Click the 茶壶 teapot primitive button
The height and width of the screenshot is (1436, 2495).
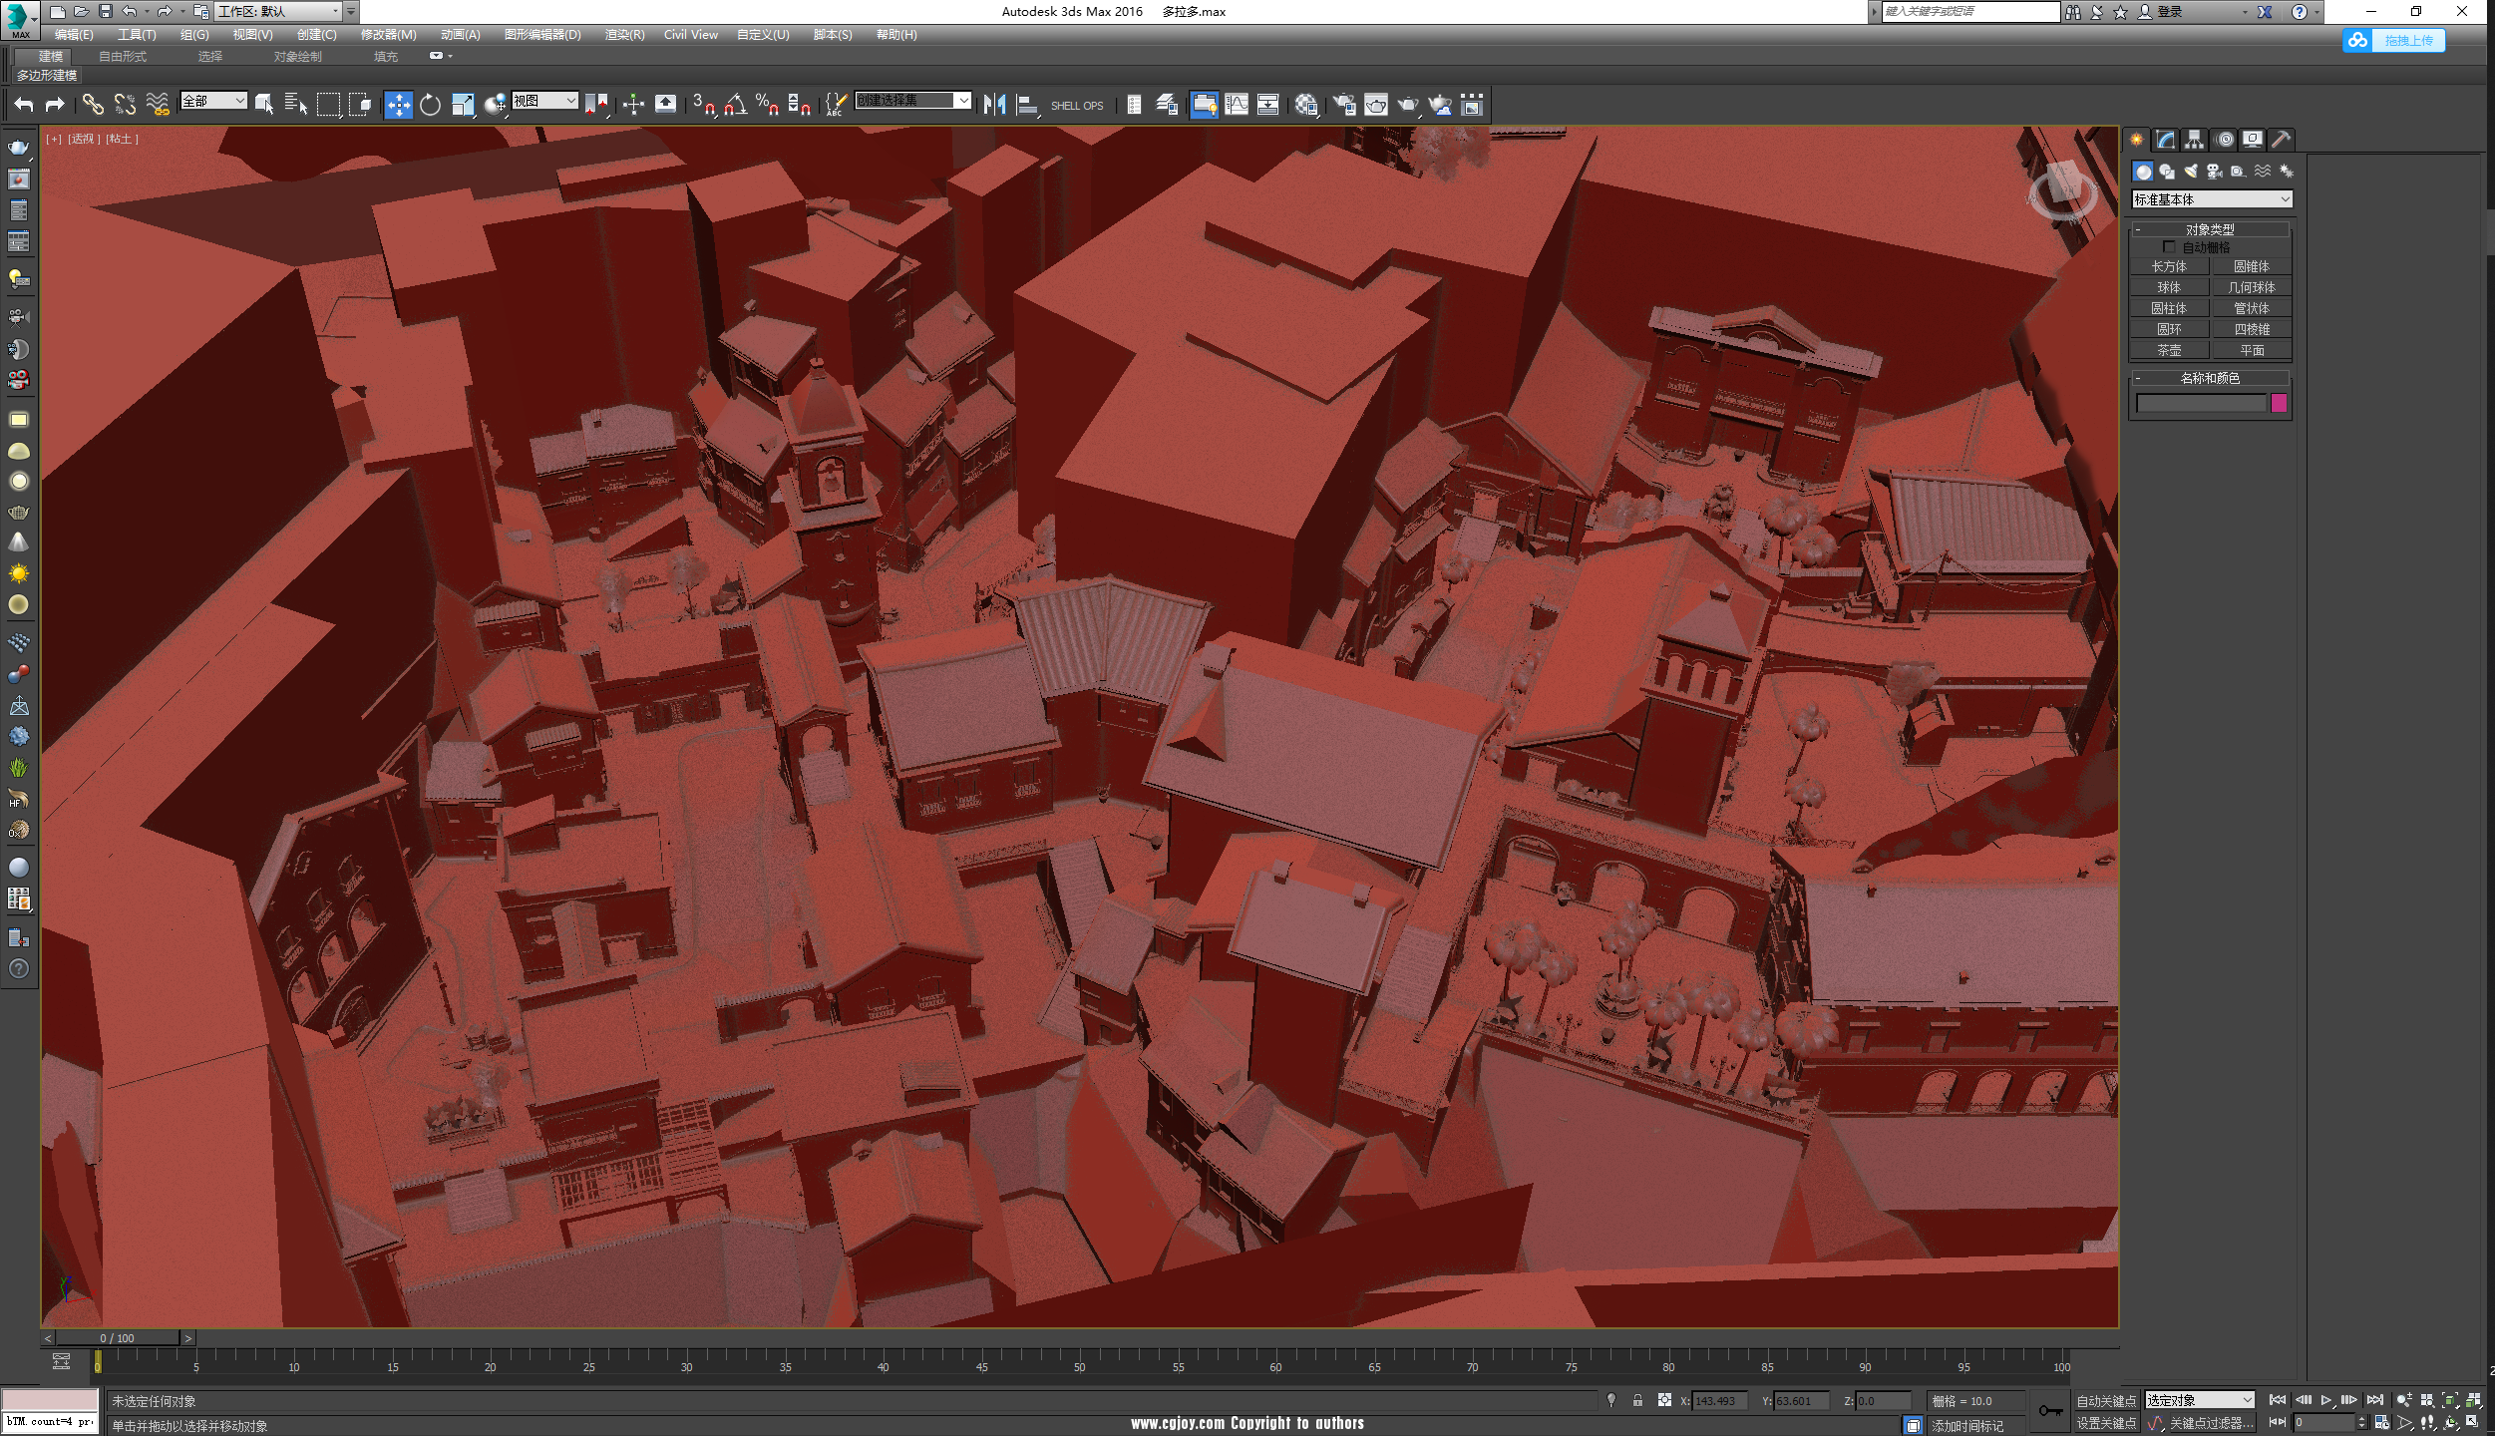[2169, 350]
